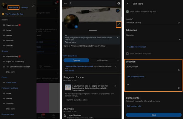Click Get started link

click(x=70, y=71)
